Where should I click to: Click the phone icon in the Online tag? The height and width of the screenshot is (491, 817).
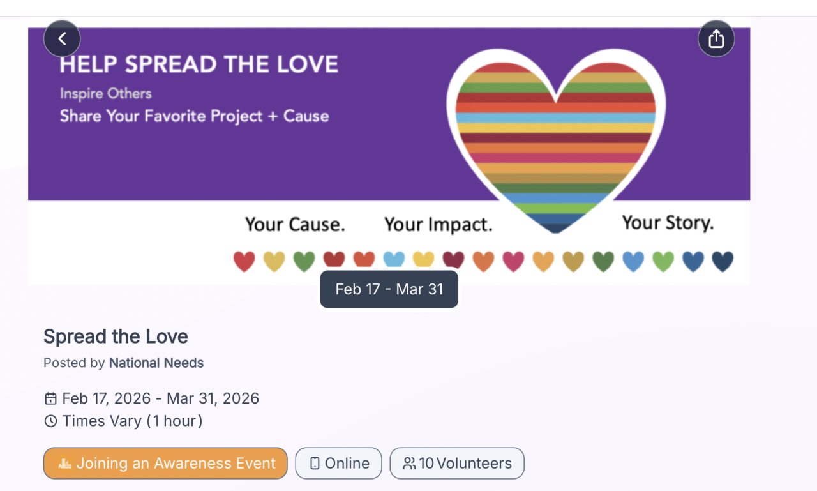[x=315, y=464]
